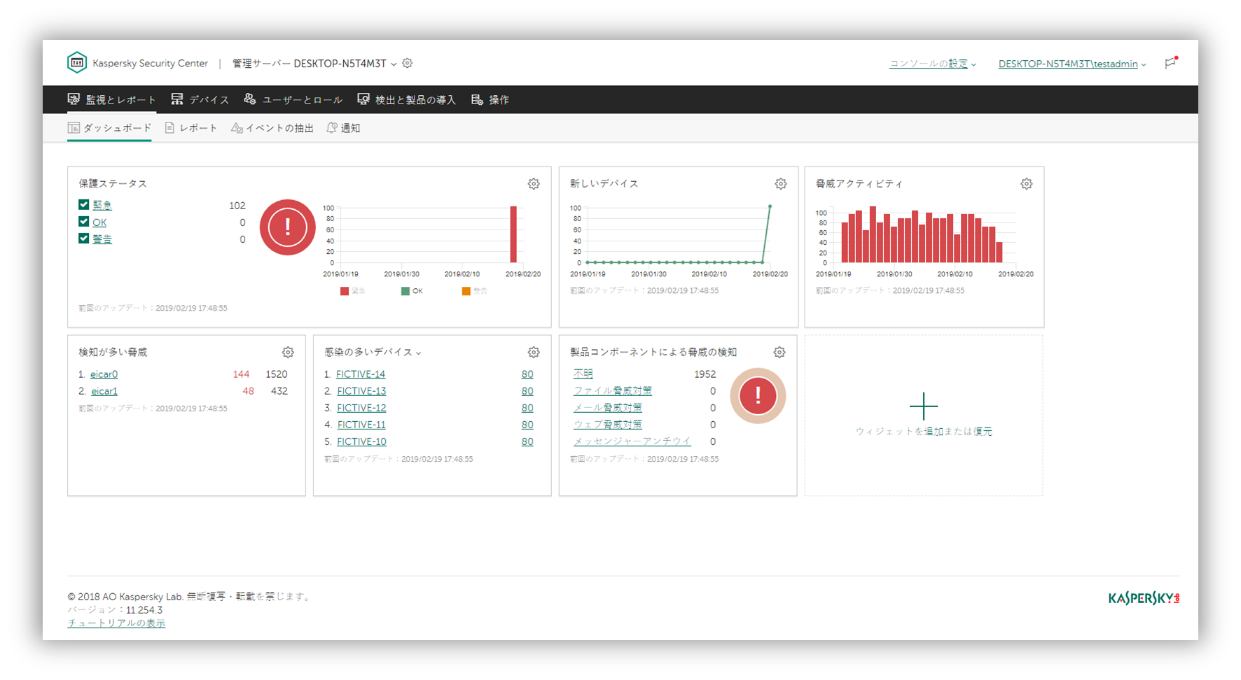1241x680 pixels.
Task: Open settings gear of 脅威アクティビティ widget
Action: [x=1027, y=184]
